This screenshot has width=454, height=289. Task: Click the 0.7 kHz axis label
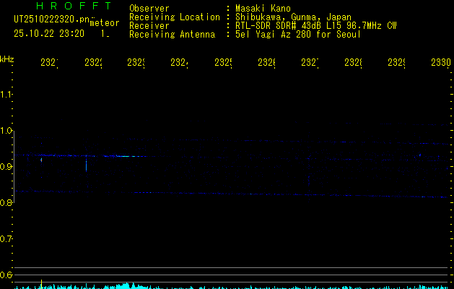[x=6, y=239]
